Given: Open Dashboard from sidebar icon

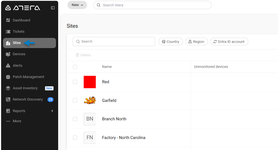Looking at the screenshot, I should [x=8, y=20].
